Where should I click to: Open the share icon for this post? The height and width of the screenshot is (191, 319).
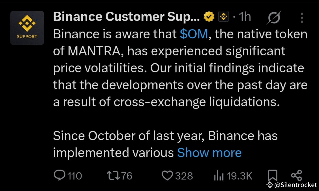pyautogui.click(x=296, y=175)
